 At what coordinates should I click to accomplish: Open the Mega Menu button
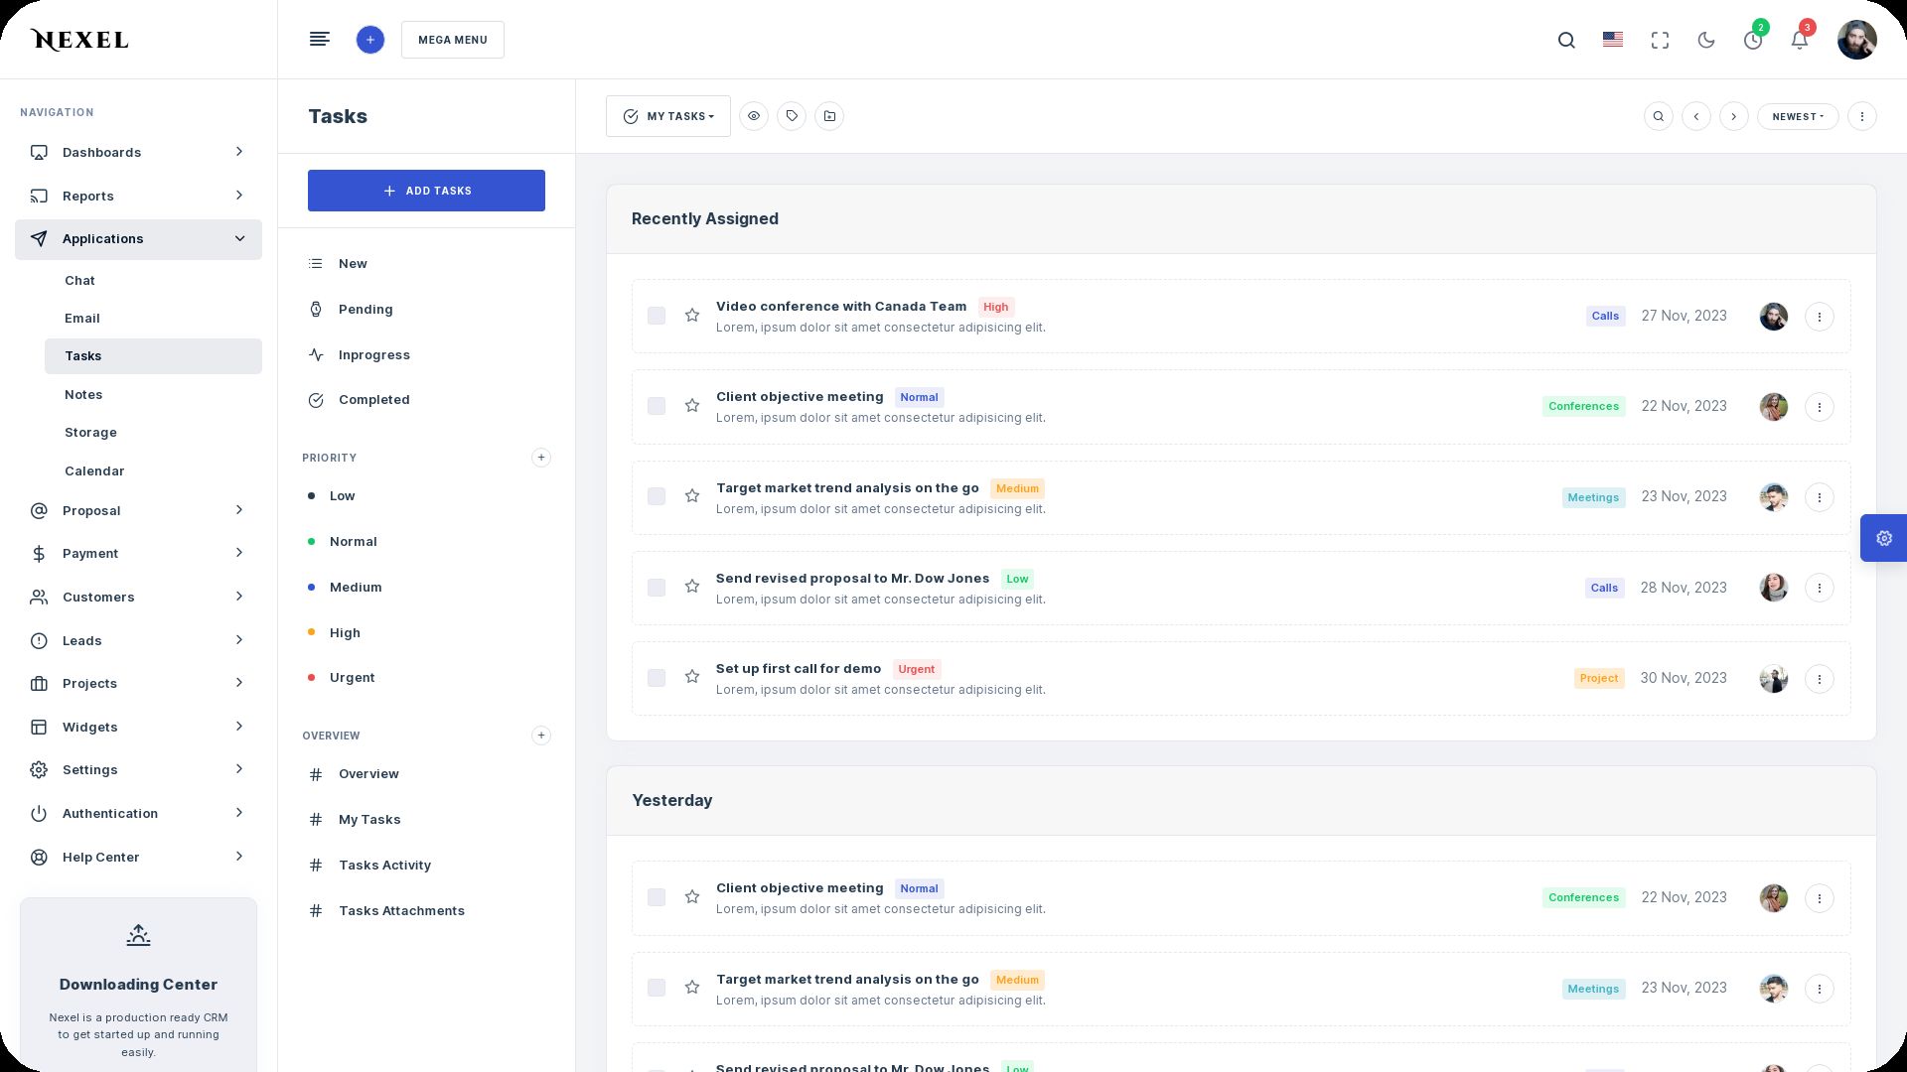[x=453, y=40]
